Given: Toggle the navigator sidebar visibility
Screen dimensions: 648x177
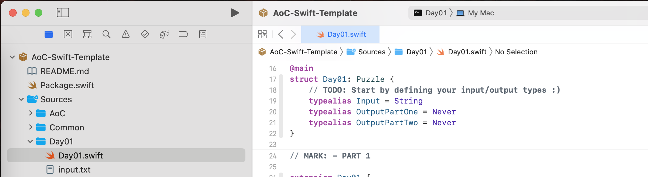Looking at the screenshot, I should [63, 12].
